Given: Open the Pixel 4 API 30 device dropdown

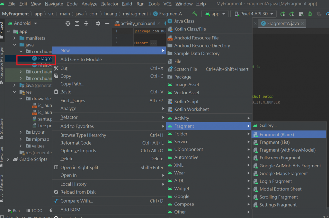Looking at the screenshot, I should (254, 14).
